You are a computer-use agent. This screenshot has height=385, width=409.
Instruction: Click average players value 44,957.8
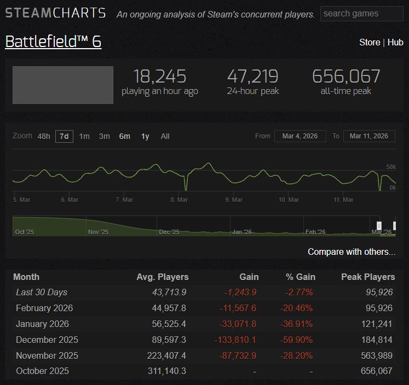tap(169, 308)
